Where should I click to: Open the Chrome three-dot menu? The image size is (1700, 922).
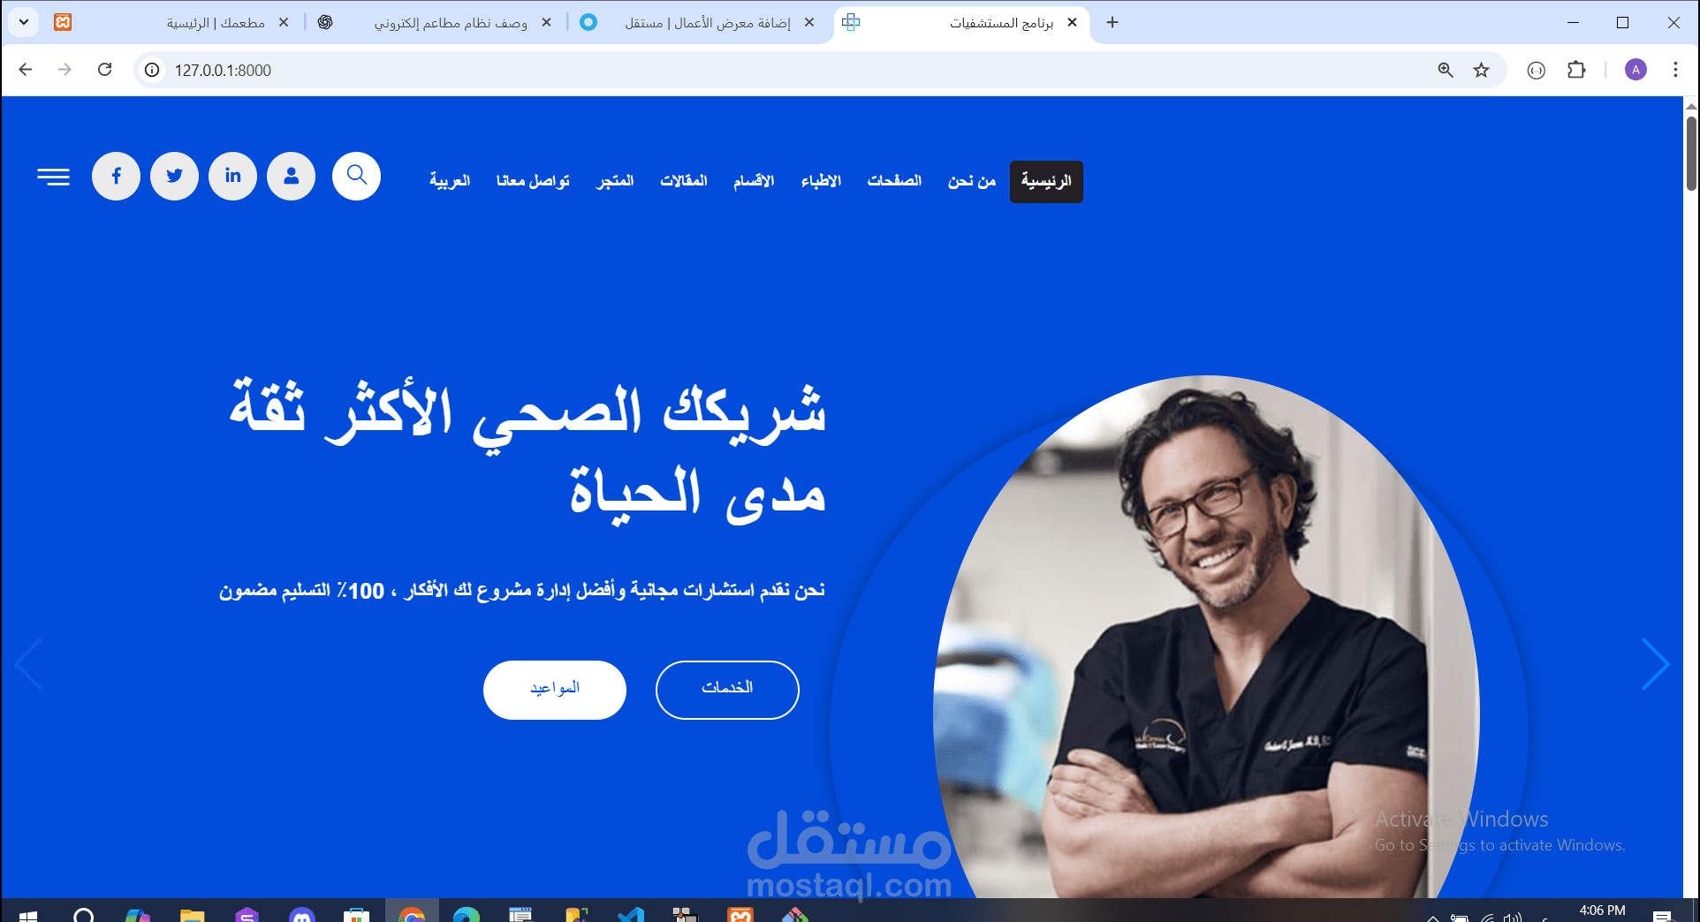click(x=1674, y=70)
